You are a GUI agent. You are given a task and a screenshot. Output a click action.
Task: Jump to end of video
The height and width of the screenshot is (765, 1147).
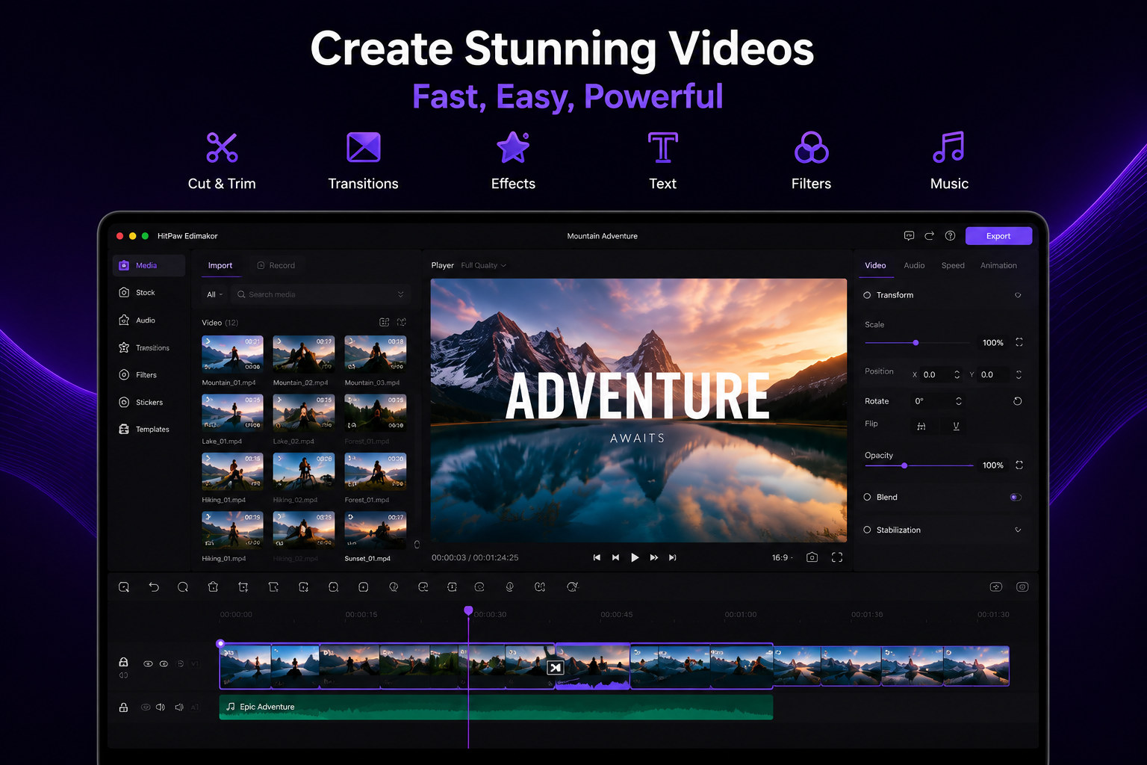click(x=673, y=557)
